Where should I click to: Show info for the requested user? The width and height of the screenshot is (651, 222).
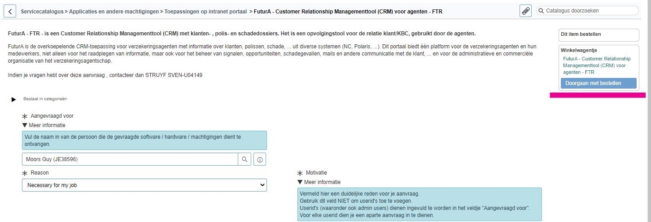pos(260,159)
